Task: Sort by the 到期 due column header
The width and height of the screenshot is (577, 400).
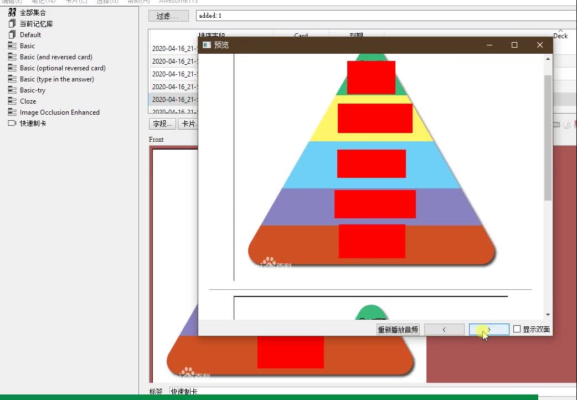Action: pyautogui.click(x=356, y=34)
